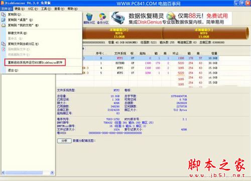Click the 分析 button

coord(64,141)
